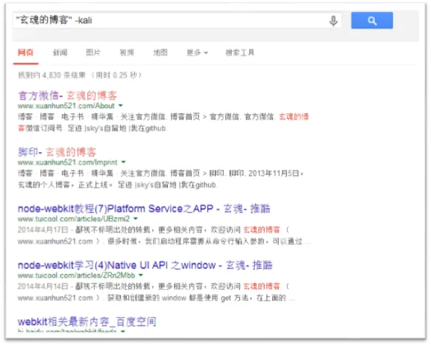Switch to the 地图 tab
This screenshot has height=345, width=431.
160,52
